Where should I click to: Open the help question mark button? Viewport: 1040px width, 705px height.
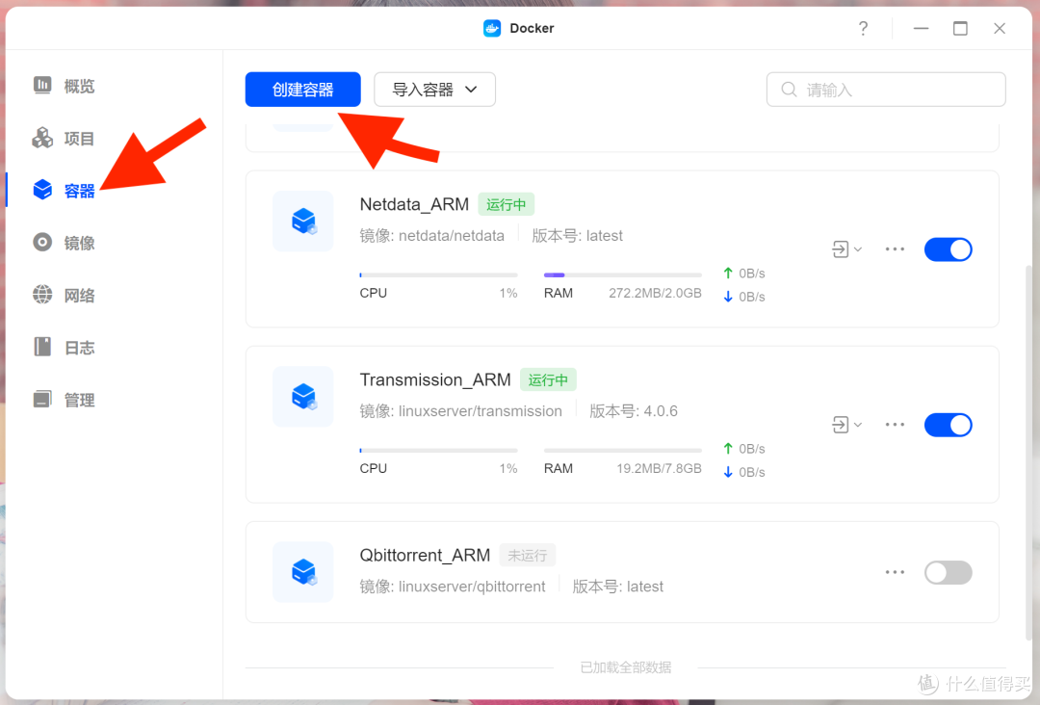(863, 28)
